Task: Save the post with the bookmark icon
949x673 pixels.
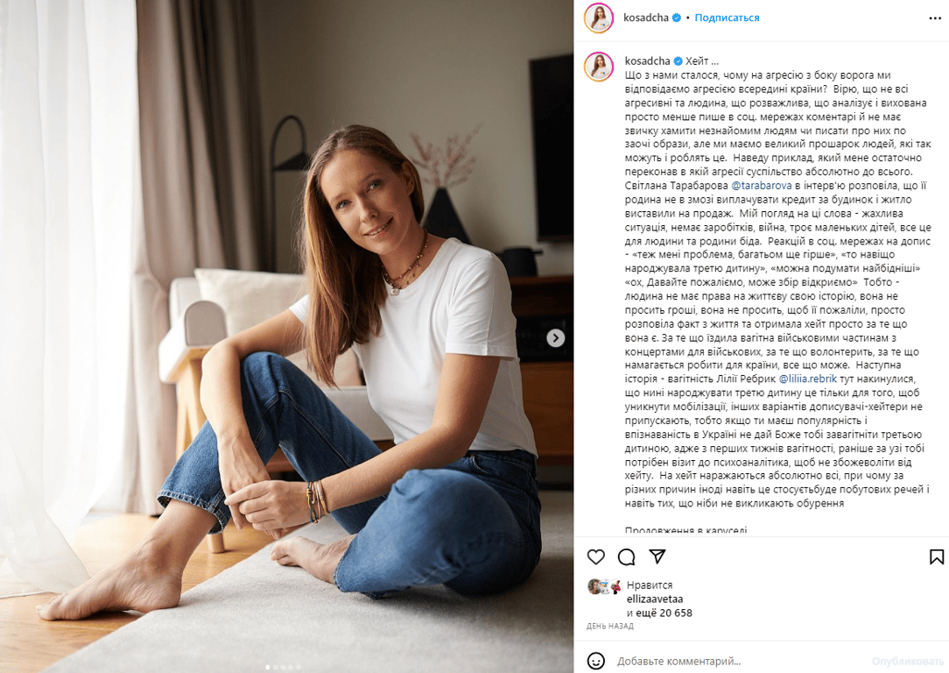Action: 936,556
